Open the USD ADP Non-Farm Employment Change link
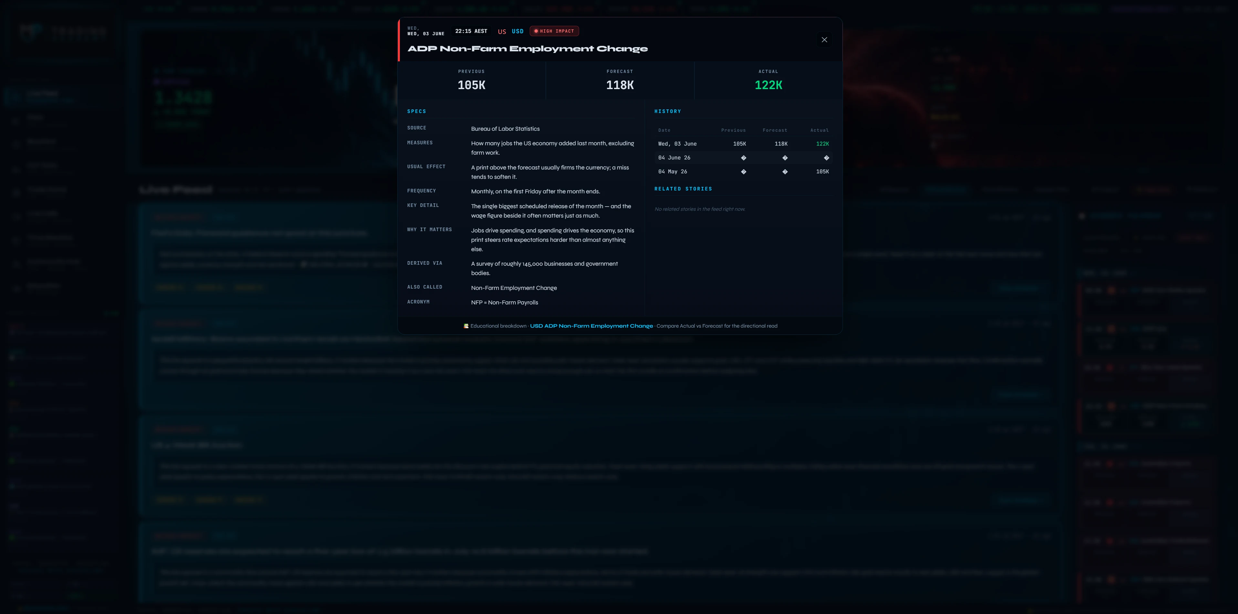Screen dimensions: 1238x614 591,326
